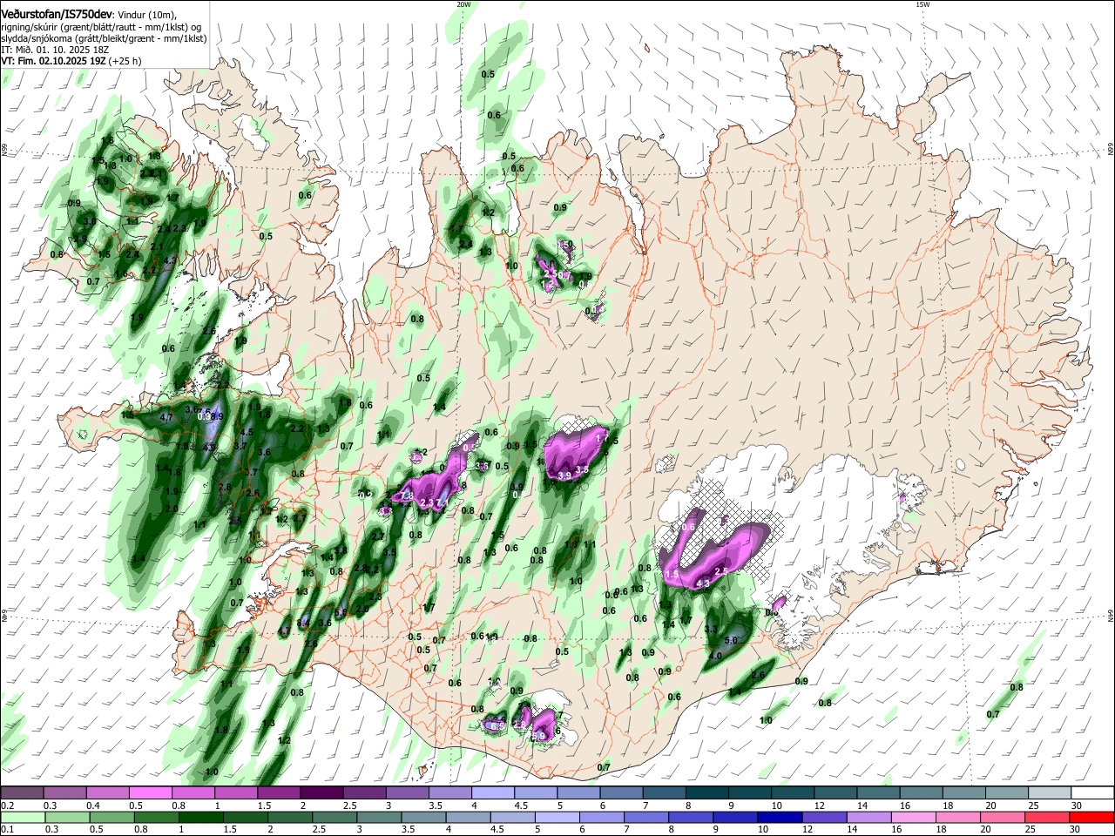The width and height of the screenshot is (1115, 836).
Task: Click the "4.0" precipitation value on map
Action: pyautogui.click(x=715, y=656)
